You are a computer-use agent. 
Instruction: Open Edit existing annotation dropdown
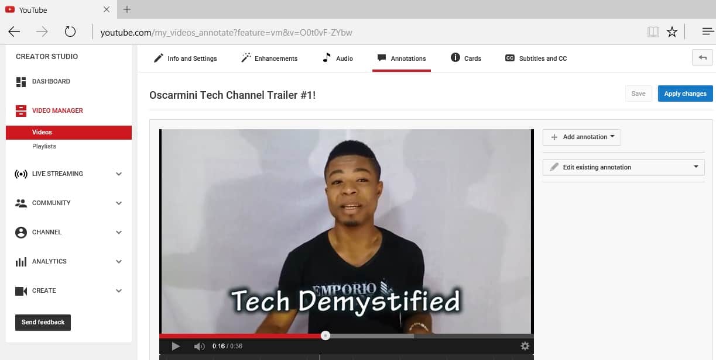coord(623,167)
